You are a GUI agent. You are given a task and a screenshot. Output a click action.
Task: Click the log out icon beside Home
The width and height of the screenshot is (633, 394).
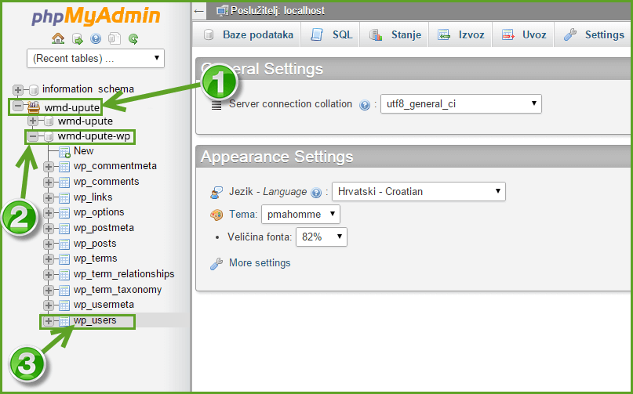click(x=77, y=38)
